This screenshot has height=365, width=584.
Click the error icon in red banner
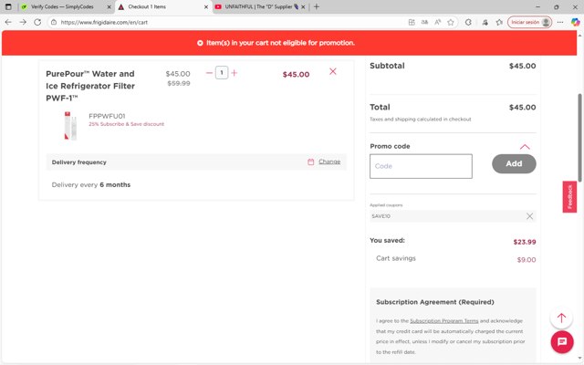[200, 43]
